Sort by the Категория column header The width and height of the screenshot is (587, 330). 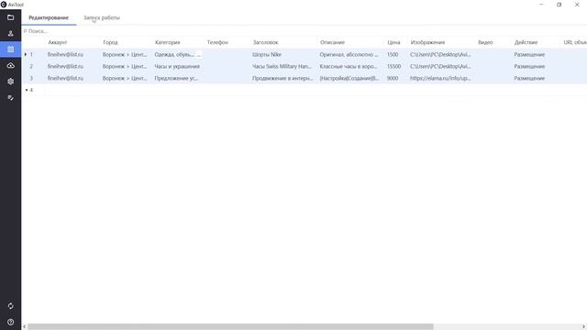point(167,42)
